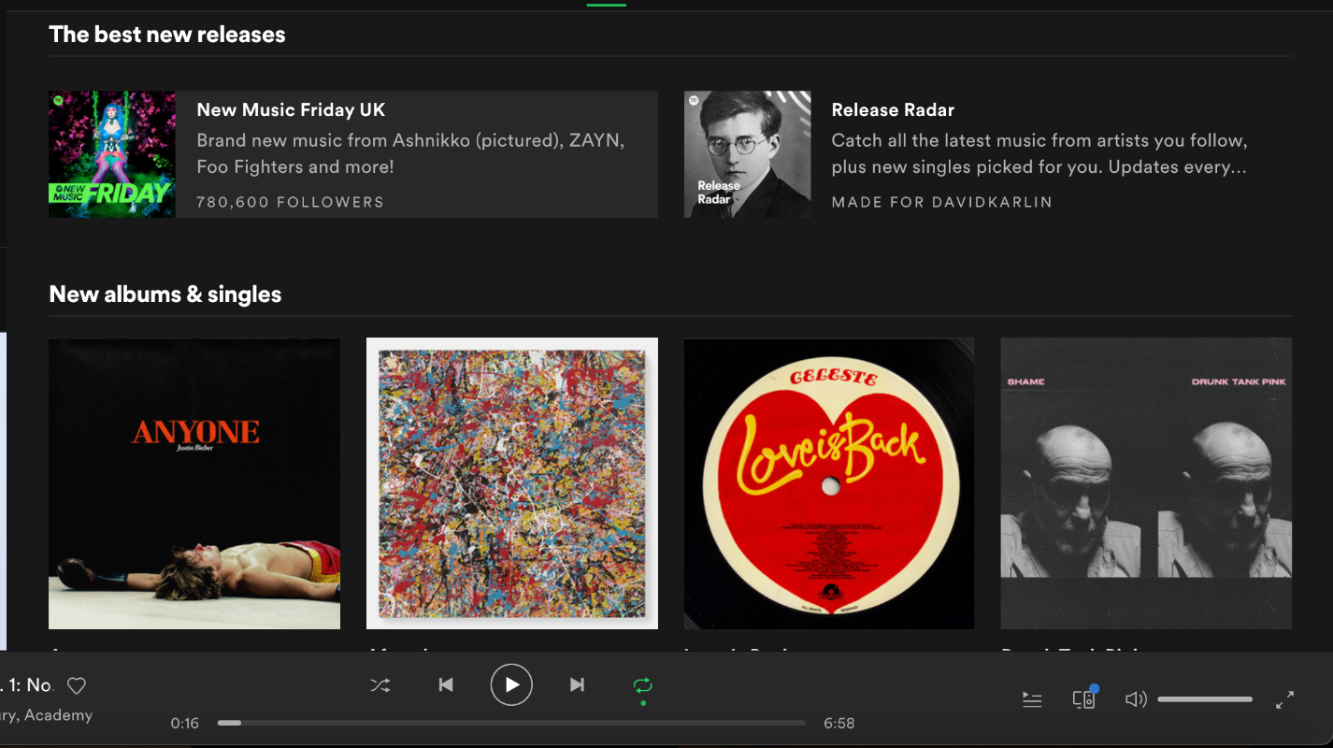Click the Release Radar description text

(1039, 153)
